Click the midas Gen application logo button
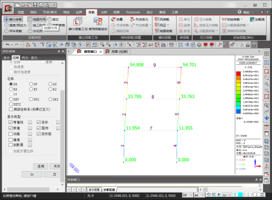This screenshot has width=272, height=200. [x=8, y=8]
